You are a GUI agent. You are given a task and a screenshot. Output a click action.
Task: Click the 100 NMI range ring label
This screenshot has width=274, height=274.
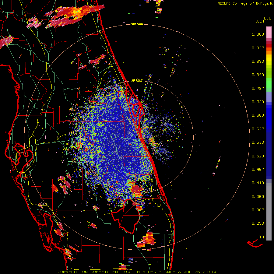tap(137, 24)
